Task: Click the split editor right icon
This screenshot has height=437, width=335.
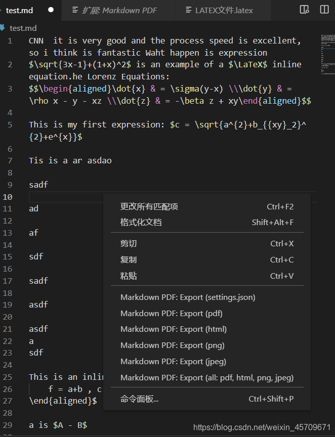Action: click(324, 10)
